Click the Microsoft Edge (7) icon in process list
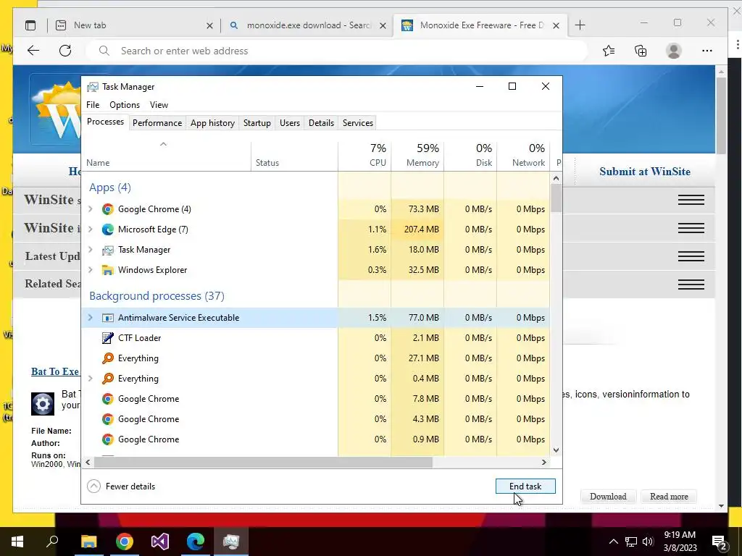The width and height of the screenshot is (742, 556). pyautogui.click(x=108, y=229)
